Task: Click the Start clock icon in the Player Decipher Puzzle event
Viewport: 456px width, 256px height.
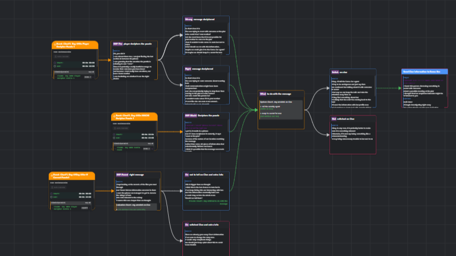Action: tap(55, 63)
